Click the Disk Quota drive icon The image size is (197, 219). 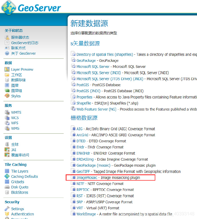(x=7, y=187)
